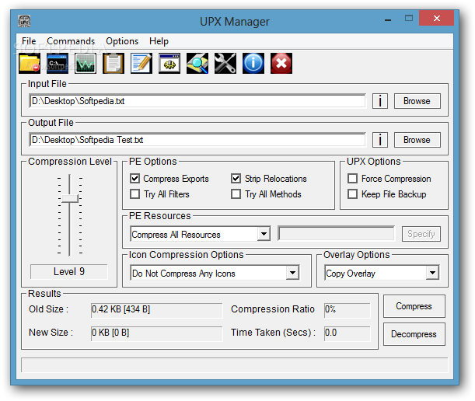
Task: Show info for the Input File
Action: [x=380, y=101]
